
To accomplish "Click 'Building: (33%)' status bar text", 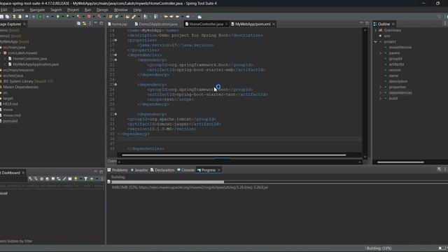I will click(379, 248).
